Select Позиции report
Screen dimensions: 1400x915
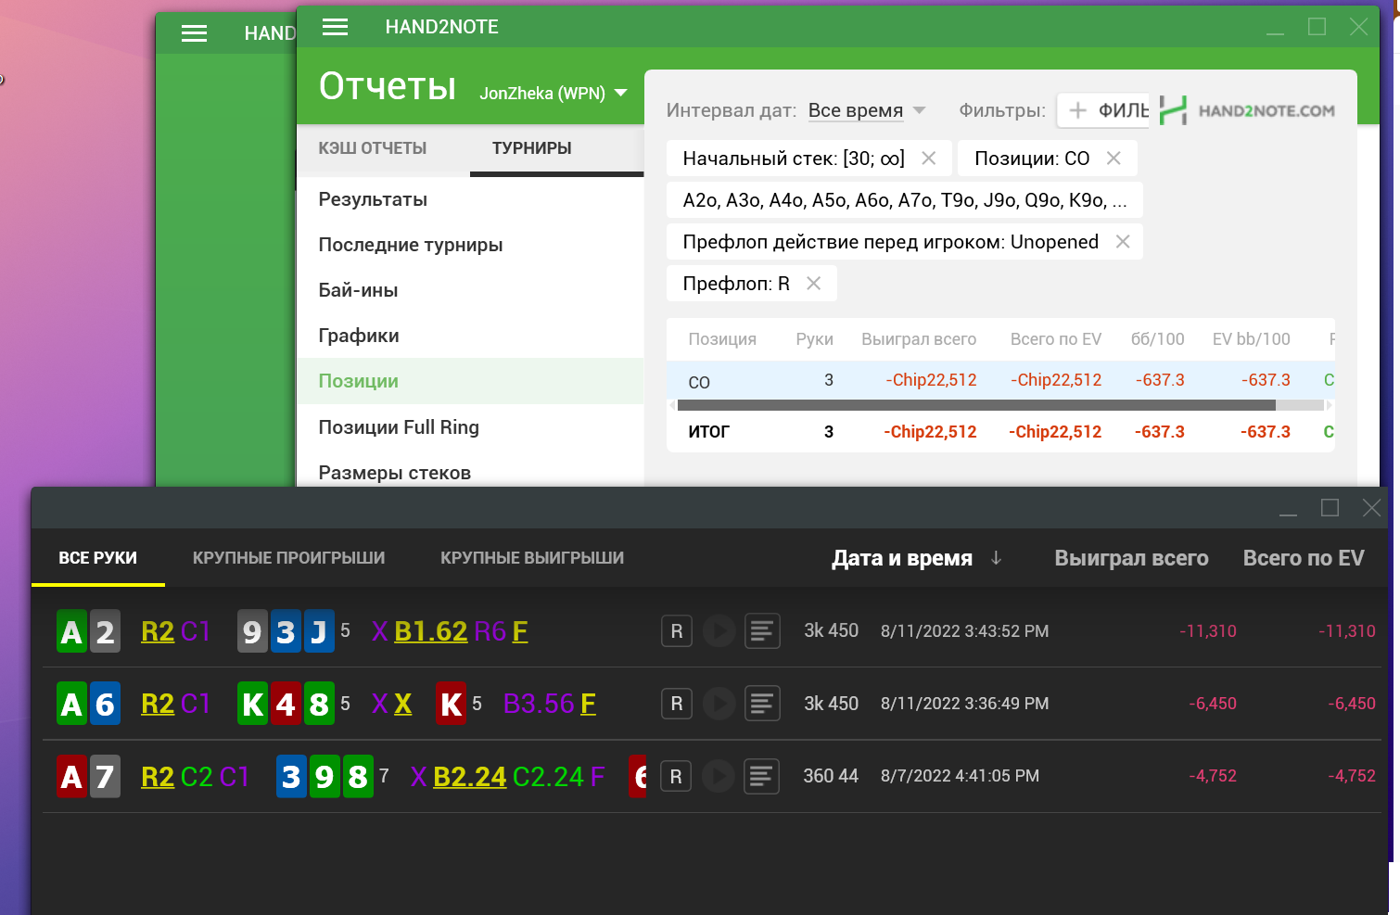point(470,381)
